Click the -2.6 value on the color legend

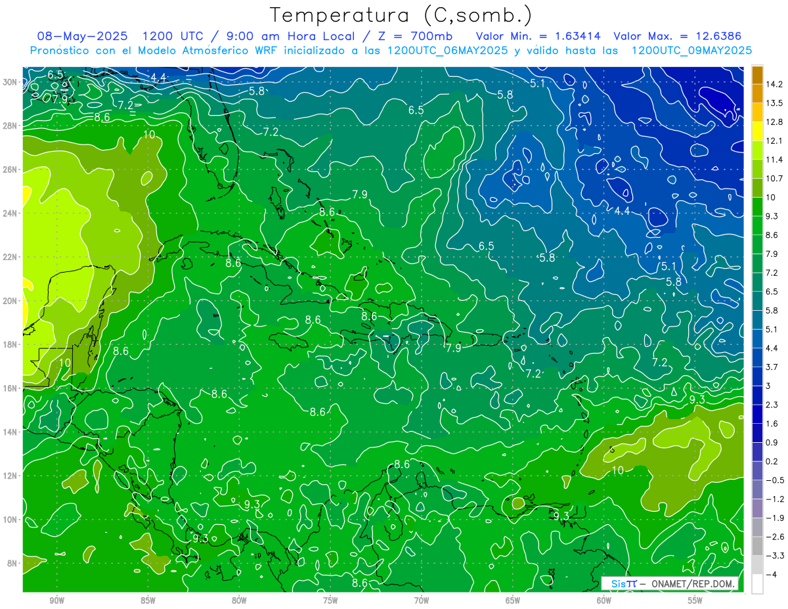click(775, 537)
